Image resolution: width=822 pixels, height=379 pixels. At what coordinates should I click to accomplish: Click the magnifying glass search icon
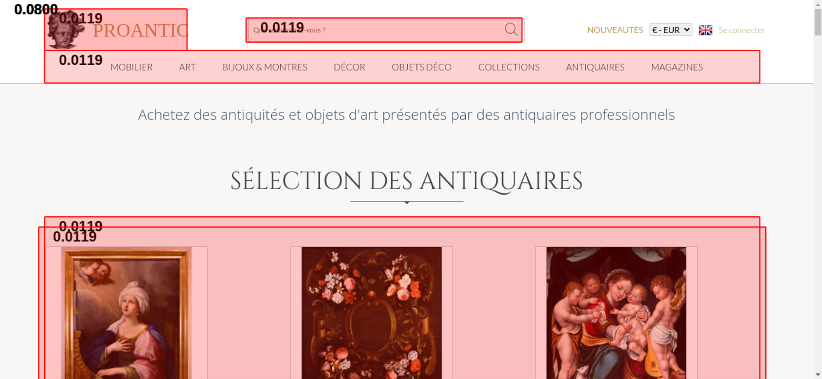click(x=511, y=30)
